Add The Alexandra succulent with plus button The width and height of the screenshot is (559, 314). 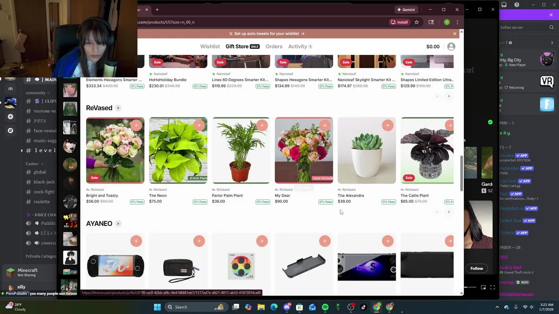pyautogui.click(x=388, y=126)
